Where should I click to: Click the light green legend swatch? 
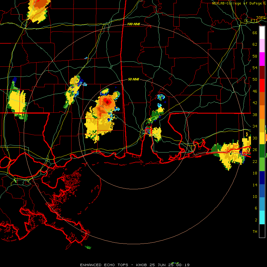262,164
